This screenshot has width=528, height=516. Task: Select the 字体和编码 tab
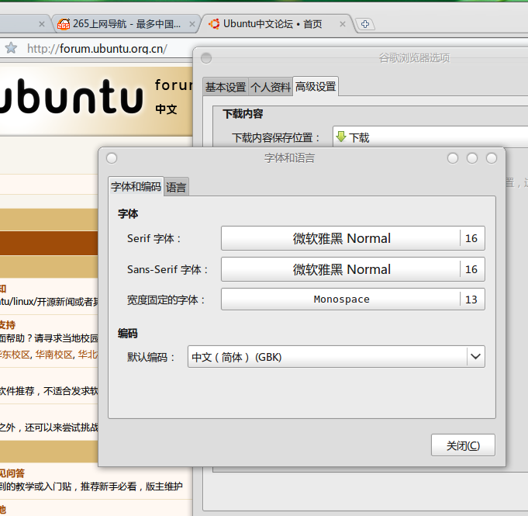pos(136,186)
